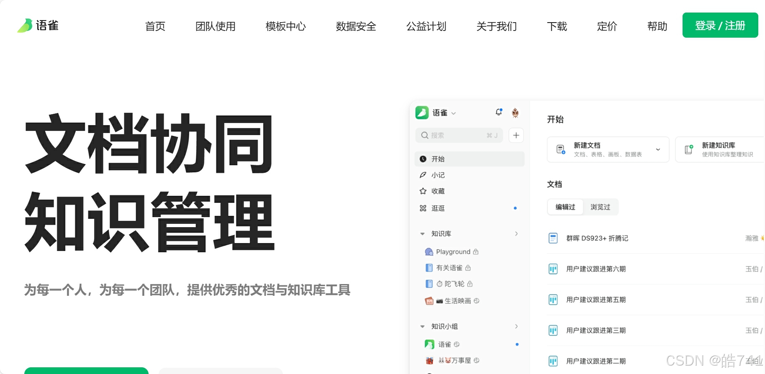The image size is (765, 374).
Task: Click the 用户建议跟进第三期 title
Action: (596, 330)
